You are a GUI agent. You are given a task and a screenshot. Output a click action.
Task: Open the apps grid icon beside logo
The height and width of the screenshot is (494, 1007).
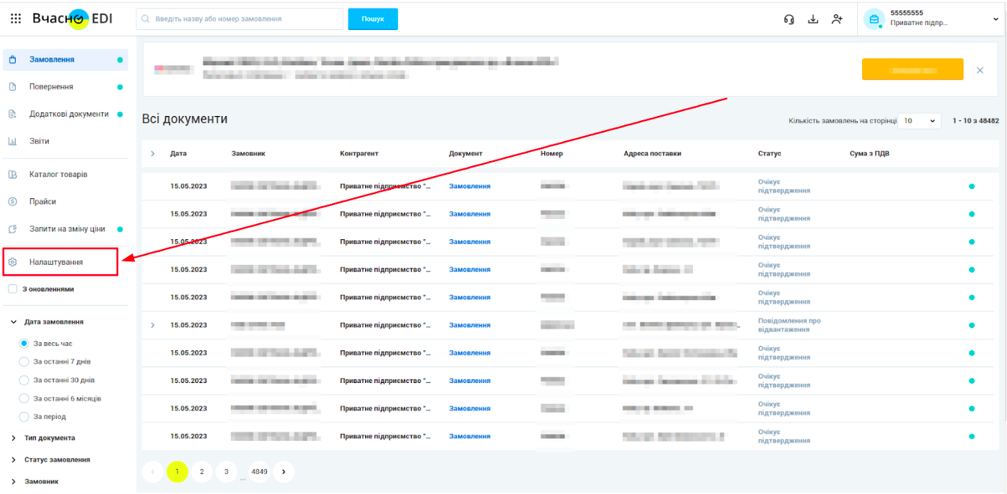(15, 19)
